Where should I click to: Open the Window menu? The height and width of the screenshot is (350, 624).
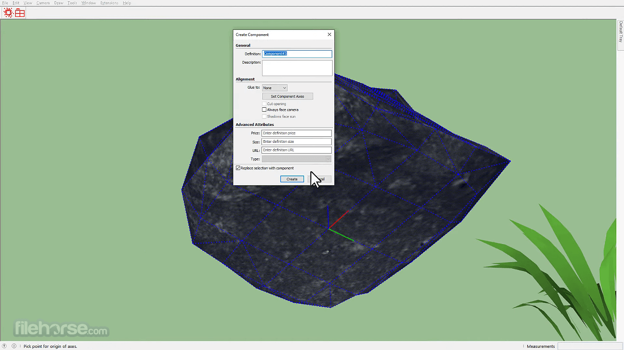click(x=89, y=3)
